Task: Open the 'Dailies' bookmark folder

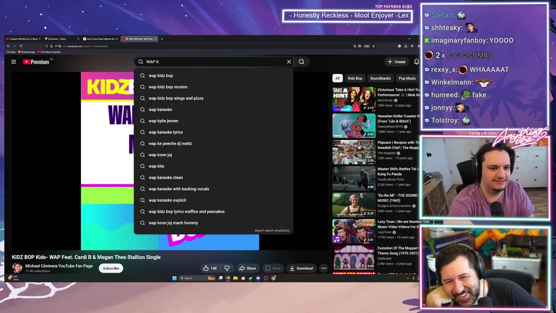Action: (11, 52)
